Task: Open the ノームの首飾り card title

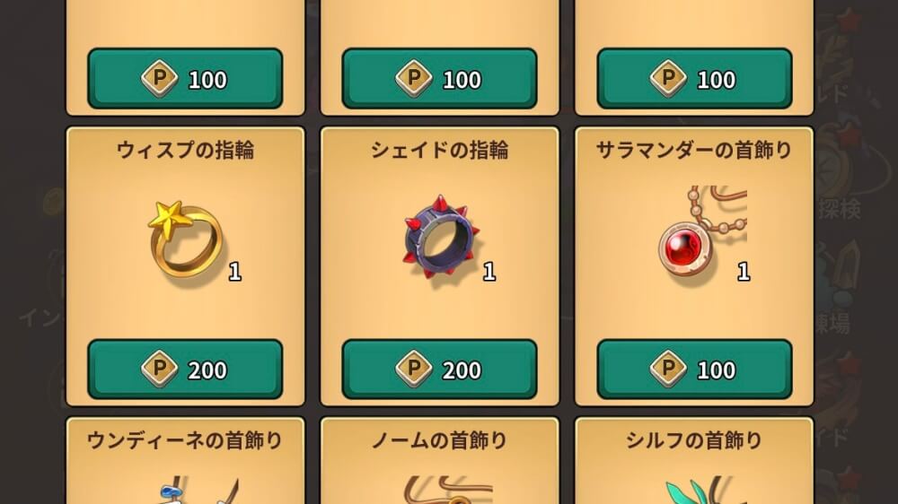Action: (x=439, y=440)
